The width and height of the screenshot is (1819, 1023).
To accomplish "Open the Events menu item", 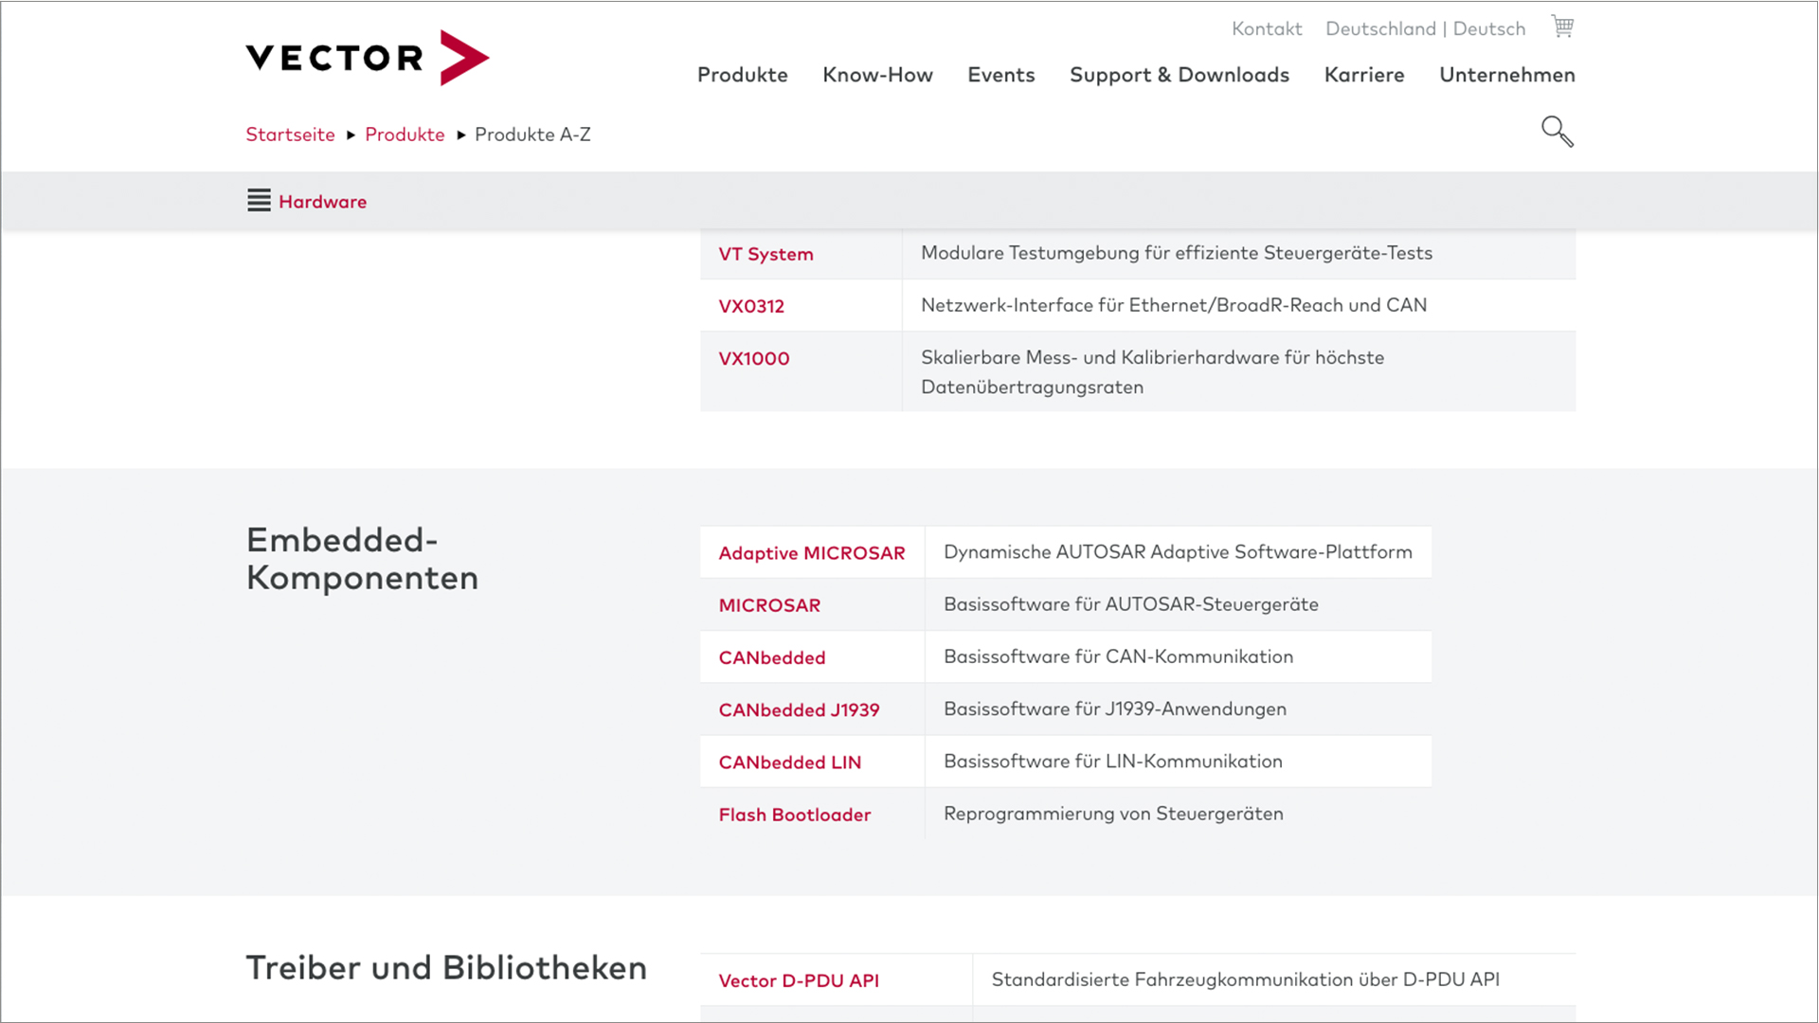I will click(x=1000, y=75).
